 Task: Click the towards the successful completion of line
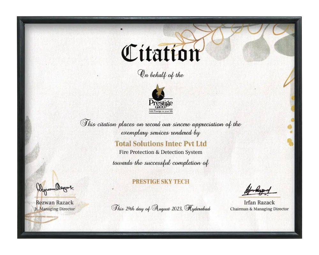pyautogui.click(x=161, y=163)
